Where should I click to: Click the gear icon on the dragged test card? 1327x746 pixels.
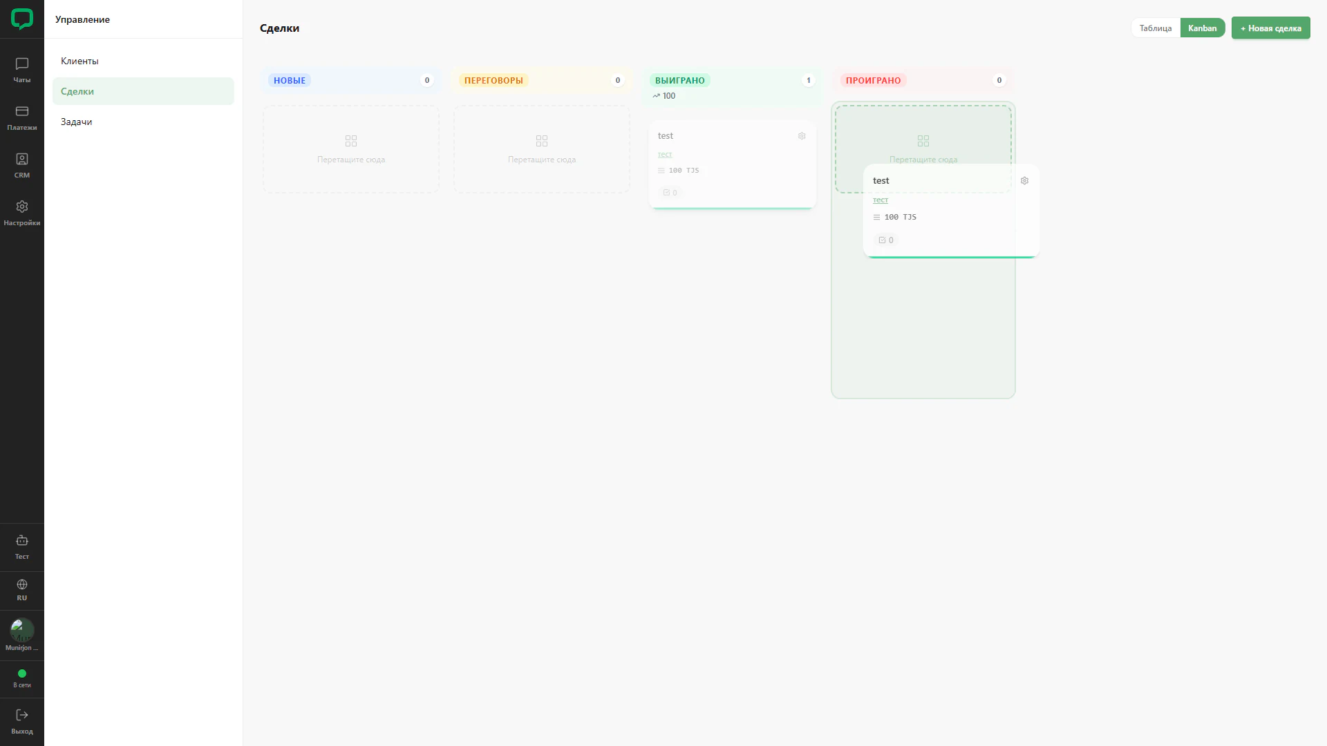[1024, 180]
